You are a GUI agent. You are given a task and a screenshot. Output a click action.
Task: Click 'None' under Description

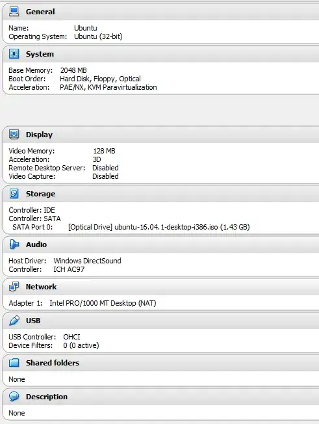pyautogui.click(x=16, y=413)
